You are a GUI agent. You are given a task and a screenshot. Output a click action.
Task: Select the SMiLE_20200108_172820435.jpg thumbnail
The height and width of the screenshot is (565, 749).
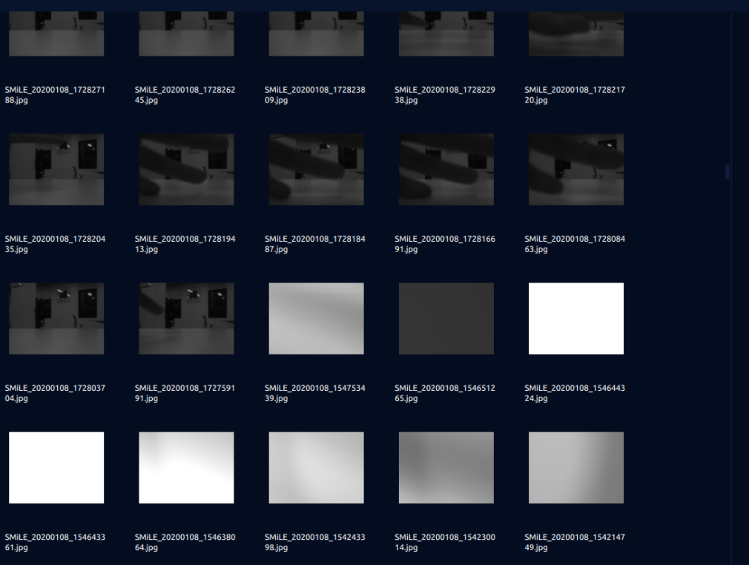point(56,169)
